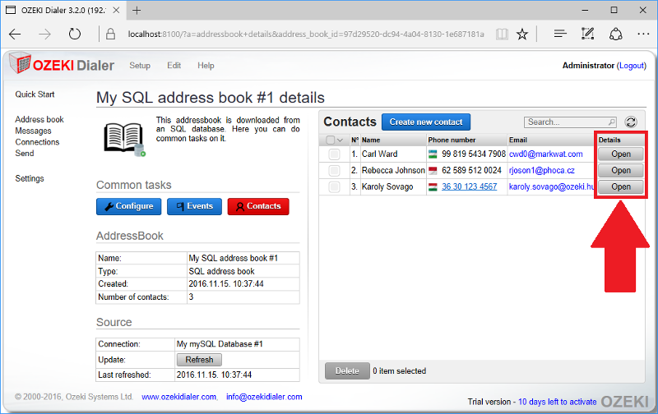The height and width of the screenshot is (414, 658).
Task: Add page to favorites with star icon
Action: point(522,34)
